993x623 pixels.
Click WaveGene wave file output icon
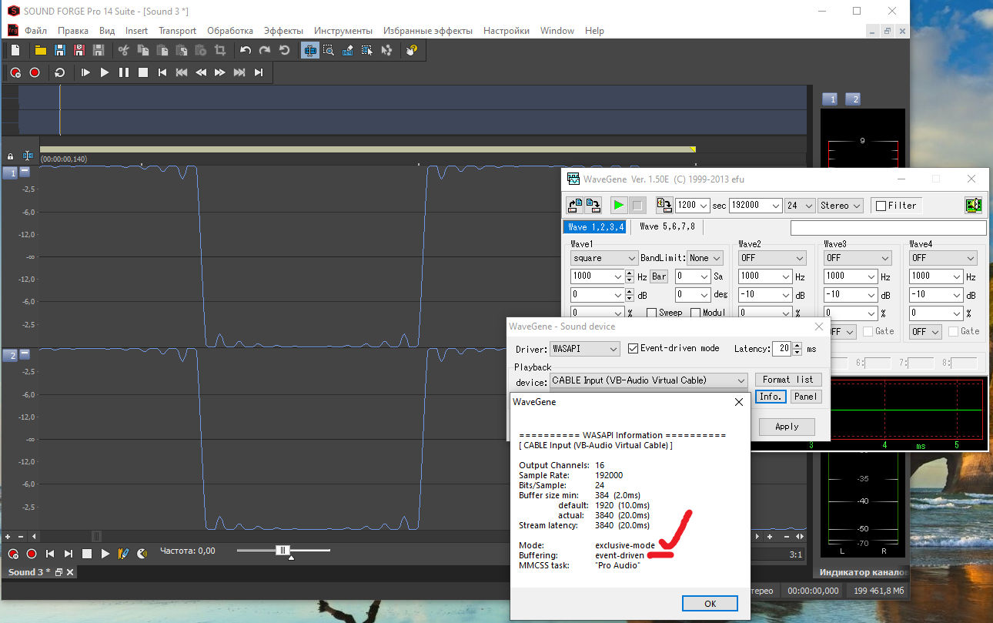point(664,206)
